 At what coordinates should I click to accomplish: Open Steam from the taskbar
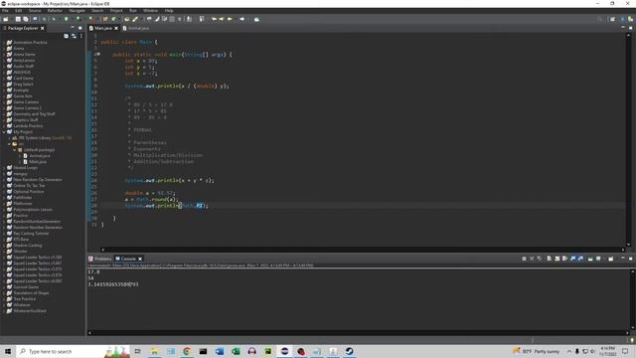349,351
